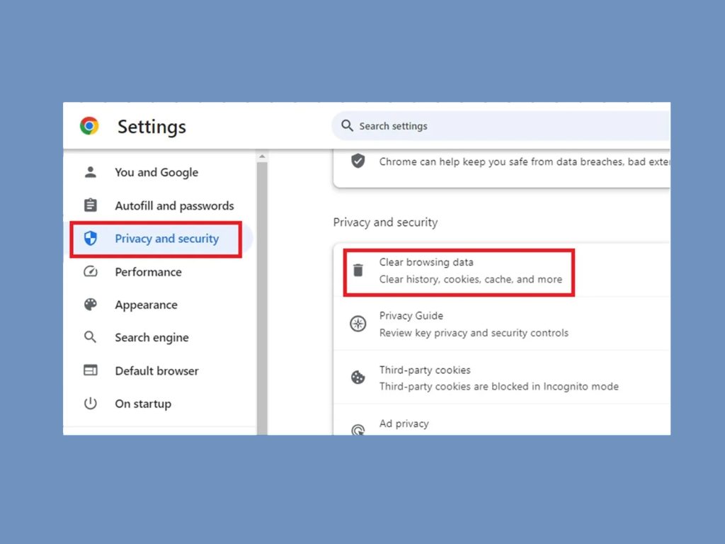Screen dimensions: 725x544
Task: Click the palette icon for Appearance
Action: tap(91, 305)
